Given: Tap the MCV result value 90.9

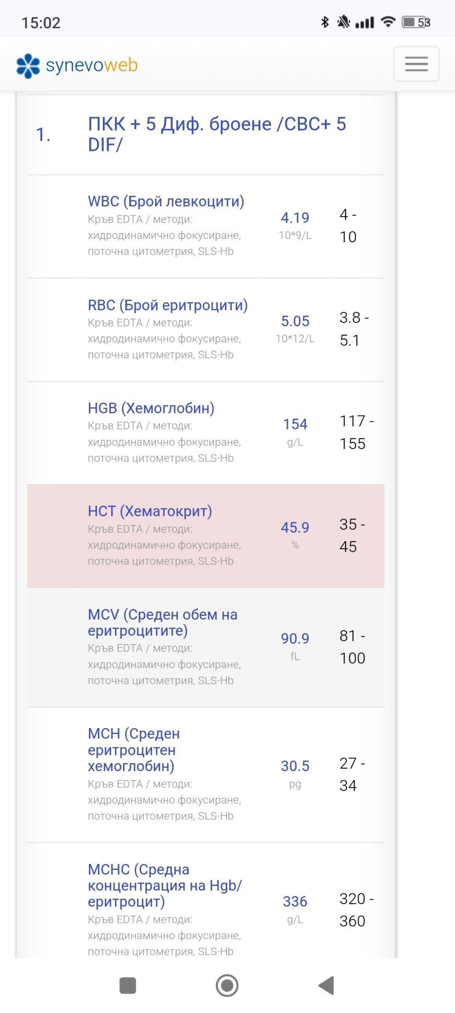Looking at the screenshot, I should 295,639.
